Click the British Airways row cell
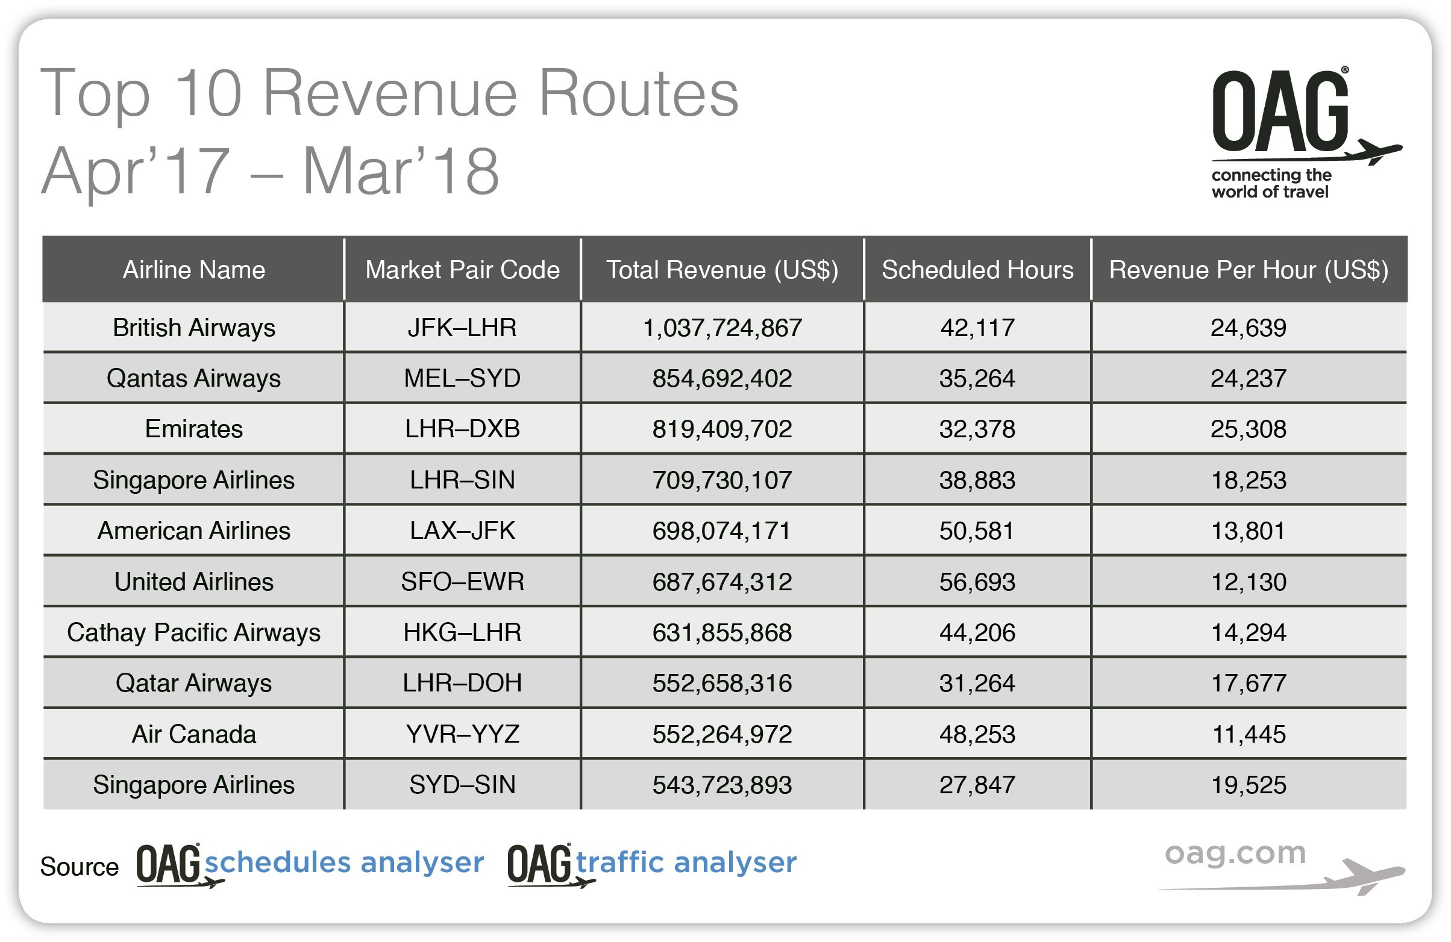Viewport: 1451px width, 942px height. pos(194,328)
